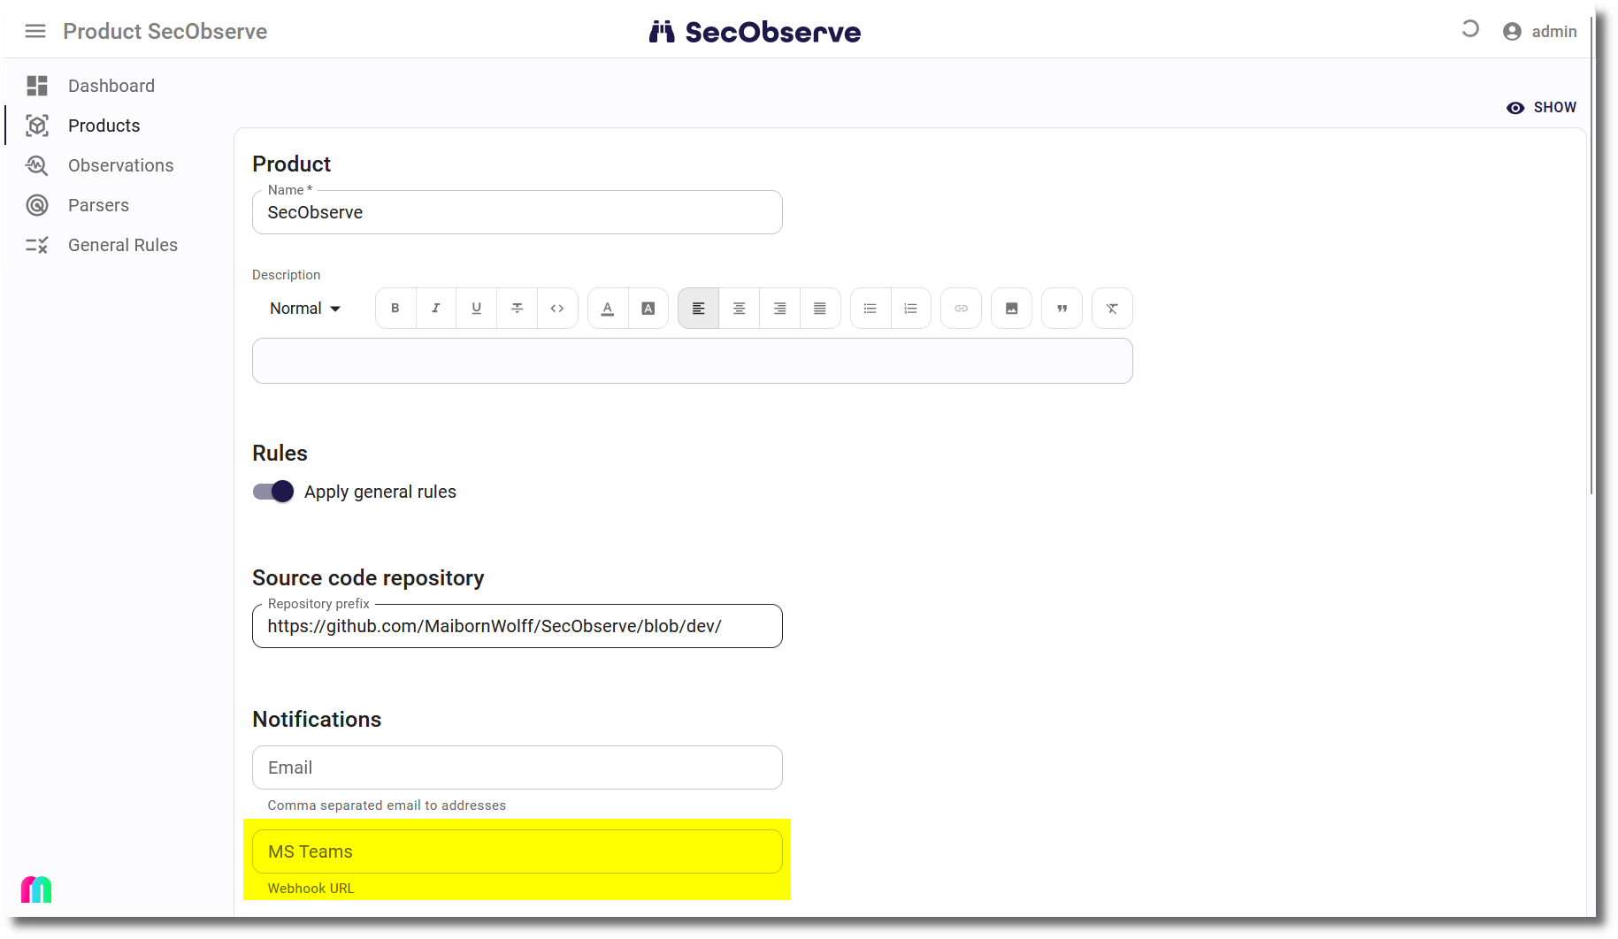Create a bulleted list
The image size is (1618, 939).
(x=870, y=309)
